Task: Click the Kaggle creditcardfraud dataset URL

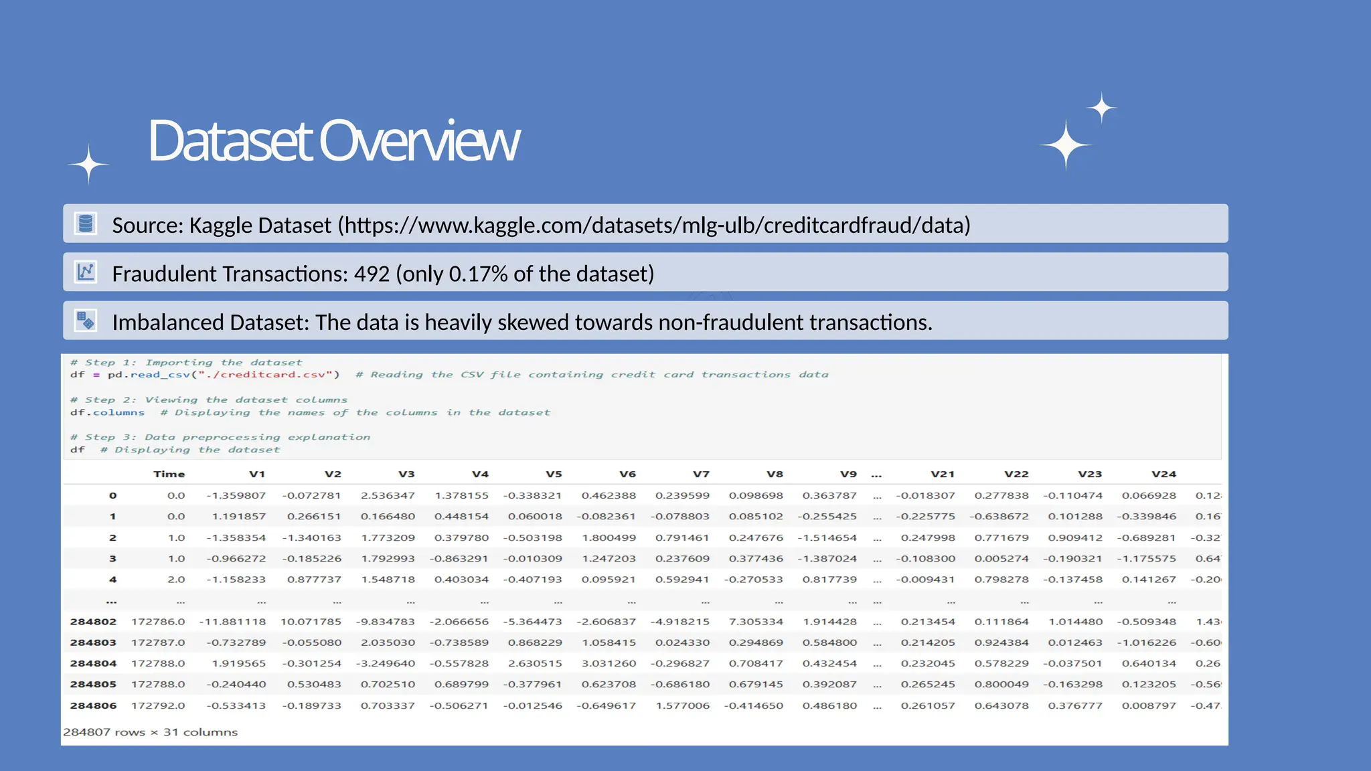Action: point(654,225)
